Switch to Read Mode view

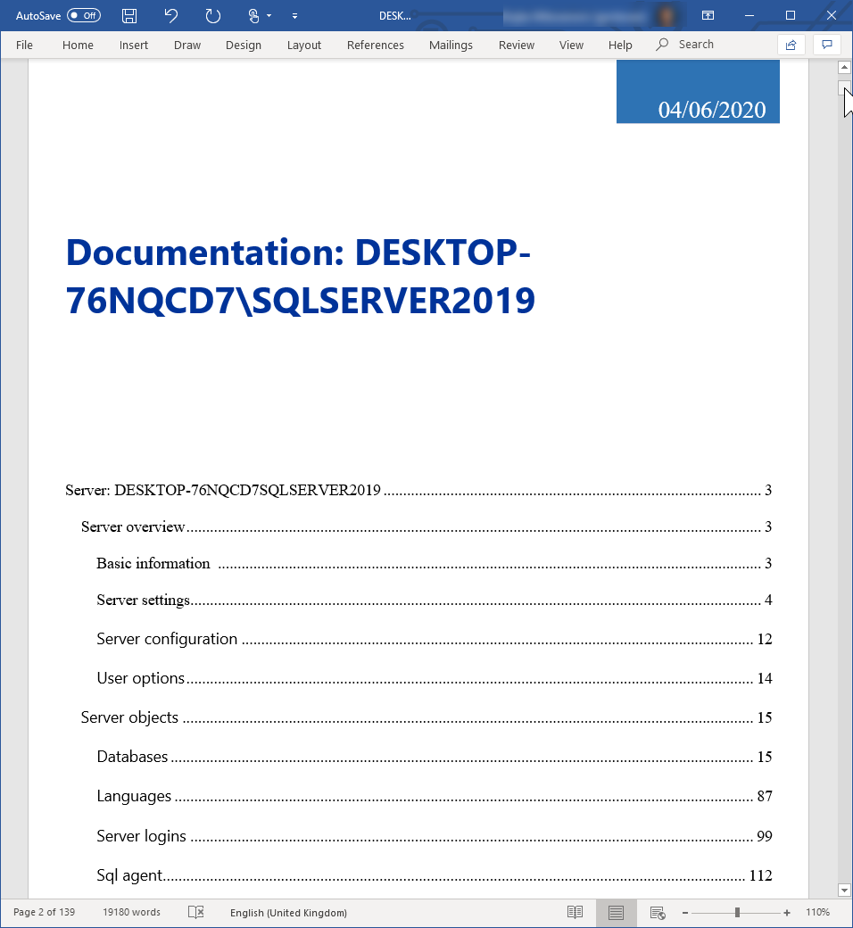(575, 912)
